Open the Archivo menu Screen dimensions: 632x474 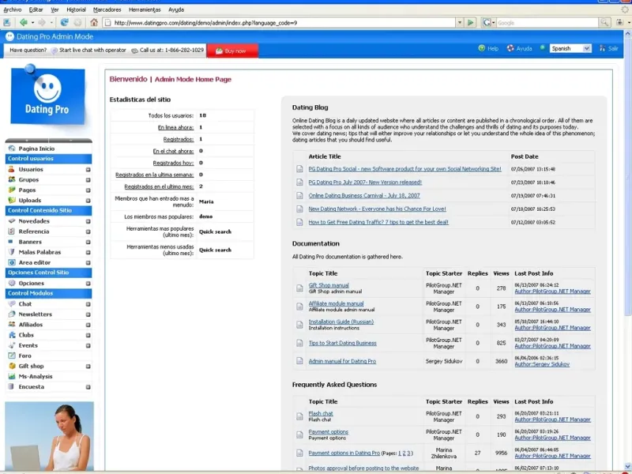pos(13,9)
